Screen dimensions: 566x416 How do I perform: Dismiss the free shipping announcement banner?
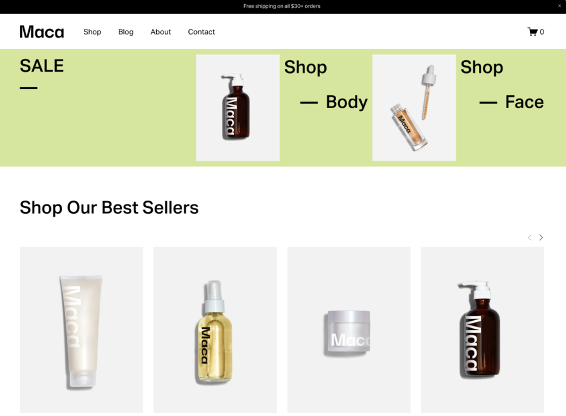560,6
